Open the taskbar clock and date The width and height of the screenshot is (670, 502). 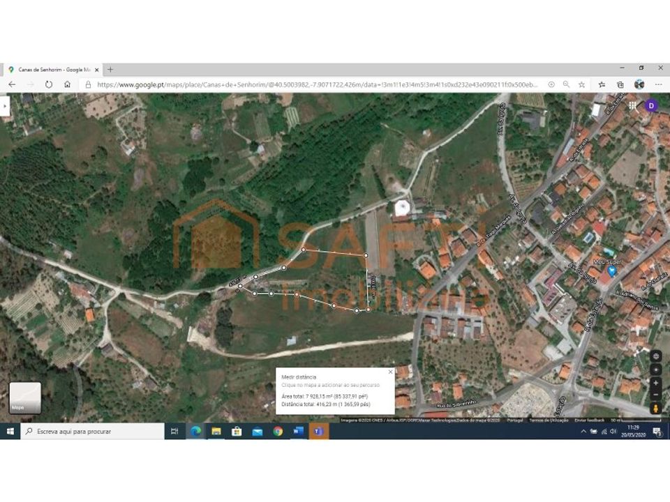[633, 431]
